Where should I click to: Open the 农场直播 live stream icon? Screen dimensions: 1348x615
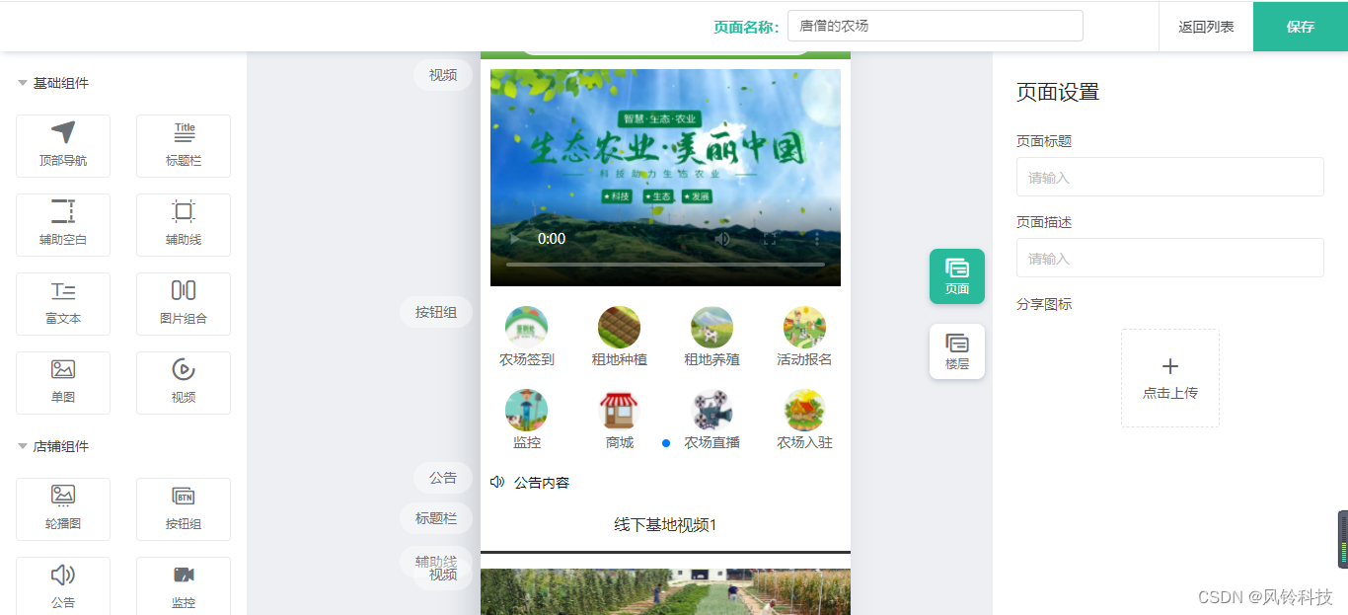coord(712,410)
